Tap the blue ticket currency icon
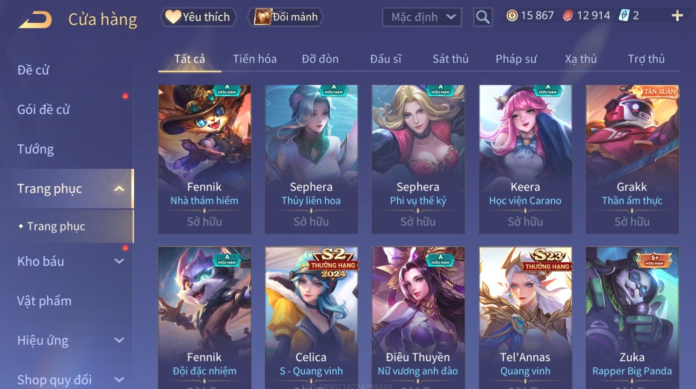The image size is (696, 389). click(x=624, y=16)
